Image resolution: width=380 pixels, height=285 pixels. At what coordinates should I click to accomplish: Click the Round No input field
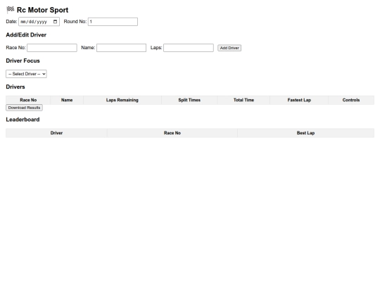coord(113,22)
